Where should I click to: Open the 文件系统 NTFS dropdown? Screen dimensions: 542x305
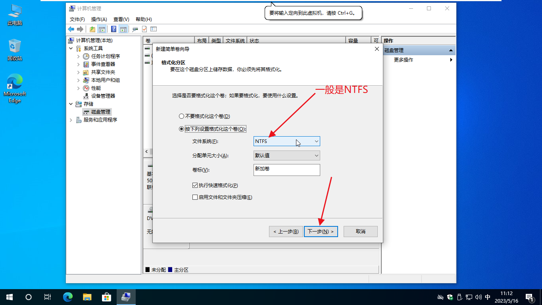pyautogui.click(x=286, y=141)
